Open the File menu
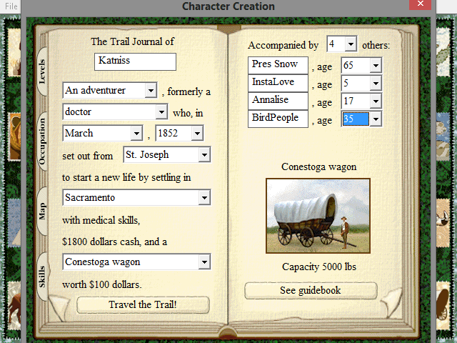This screenshot has width=457, height=343. tap(11, 6)
